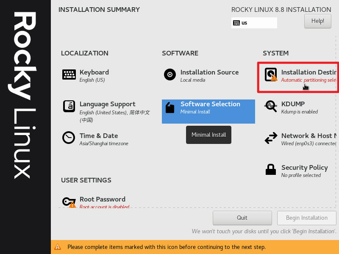Open the Network & Host Name label
Viewport: 339px width, 254px height.
point(309,135)
